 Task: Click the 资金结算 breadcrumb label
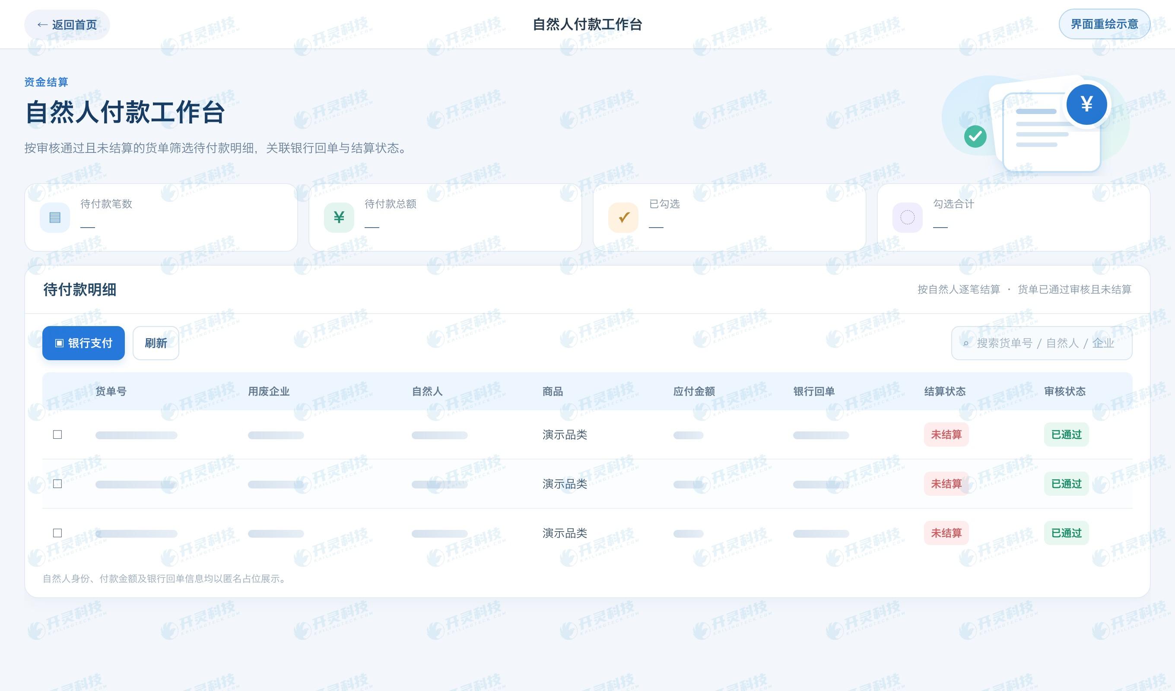point(46,82)
